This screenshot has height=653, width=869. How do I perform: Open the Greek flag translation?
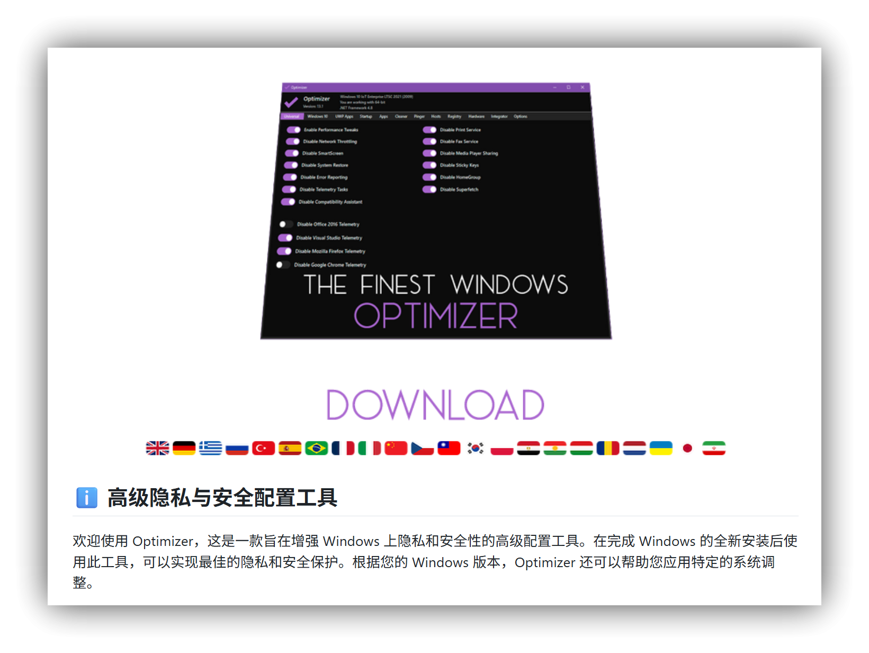pyautogui.click(x=210, y=448)
